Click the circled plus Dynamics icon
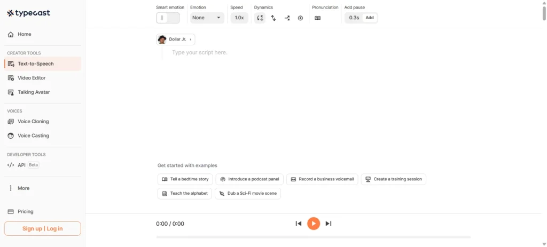547x247 pixels. click(x=300, y=18)
